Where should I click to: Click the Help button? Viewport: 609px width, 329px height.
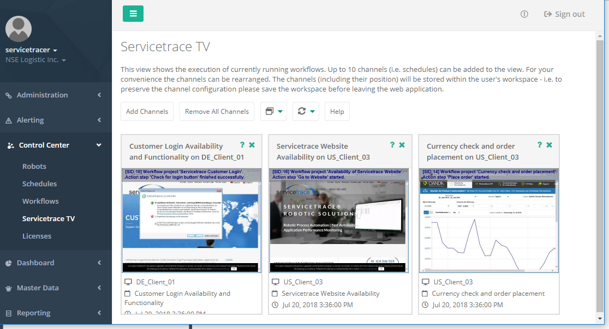coord(337,112)
